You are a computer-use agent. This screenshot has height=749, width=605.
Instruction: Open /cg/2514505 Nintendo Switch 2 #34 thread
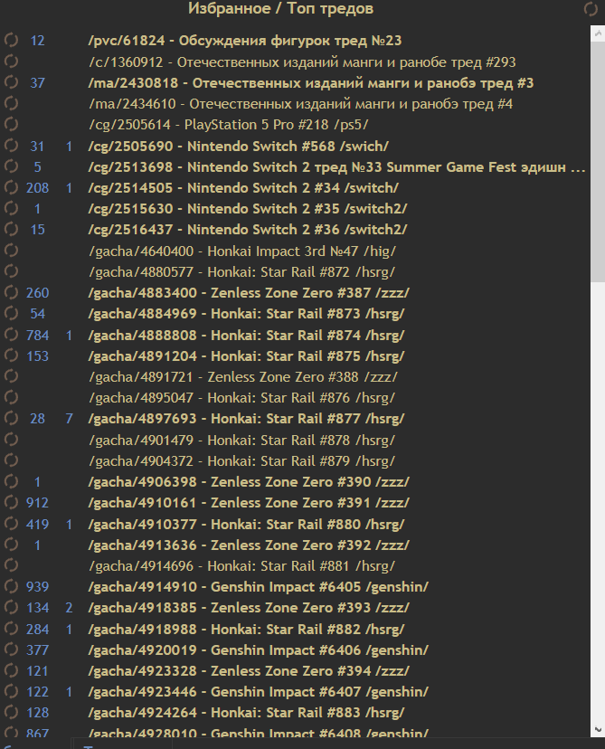click(x=243, y=188)
